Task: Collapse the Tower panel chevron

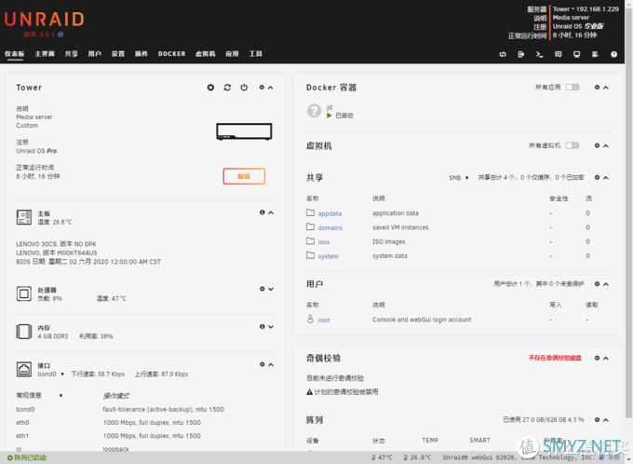Action: tap(271, 88)
